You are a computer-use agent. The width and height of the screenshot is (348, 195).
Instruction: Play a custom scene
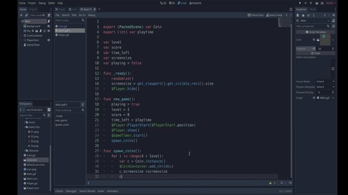pos(322,3)
